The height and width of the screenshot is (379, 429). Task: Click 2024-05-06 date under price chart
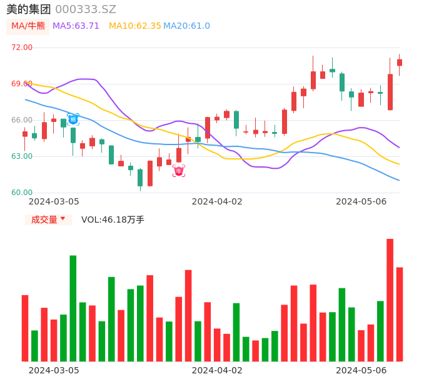click(361, 201)
